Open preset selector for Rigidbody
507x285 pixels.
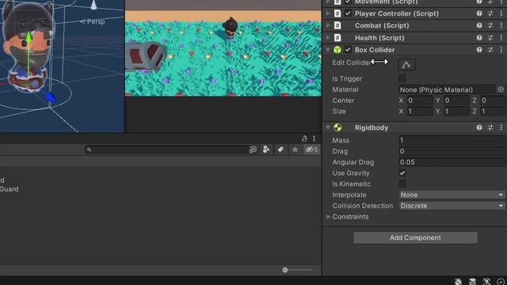490,127
